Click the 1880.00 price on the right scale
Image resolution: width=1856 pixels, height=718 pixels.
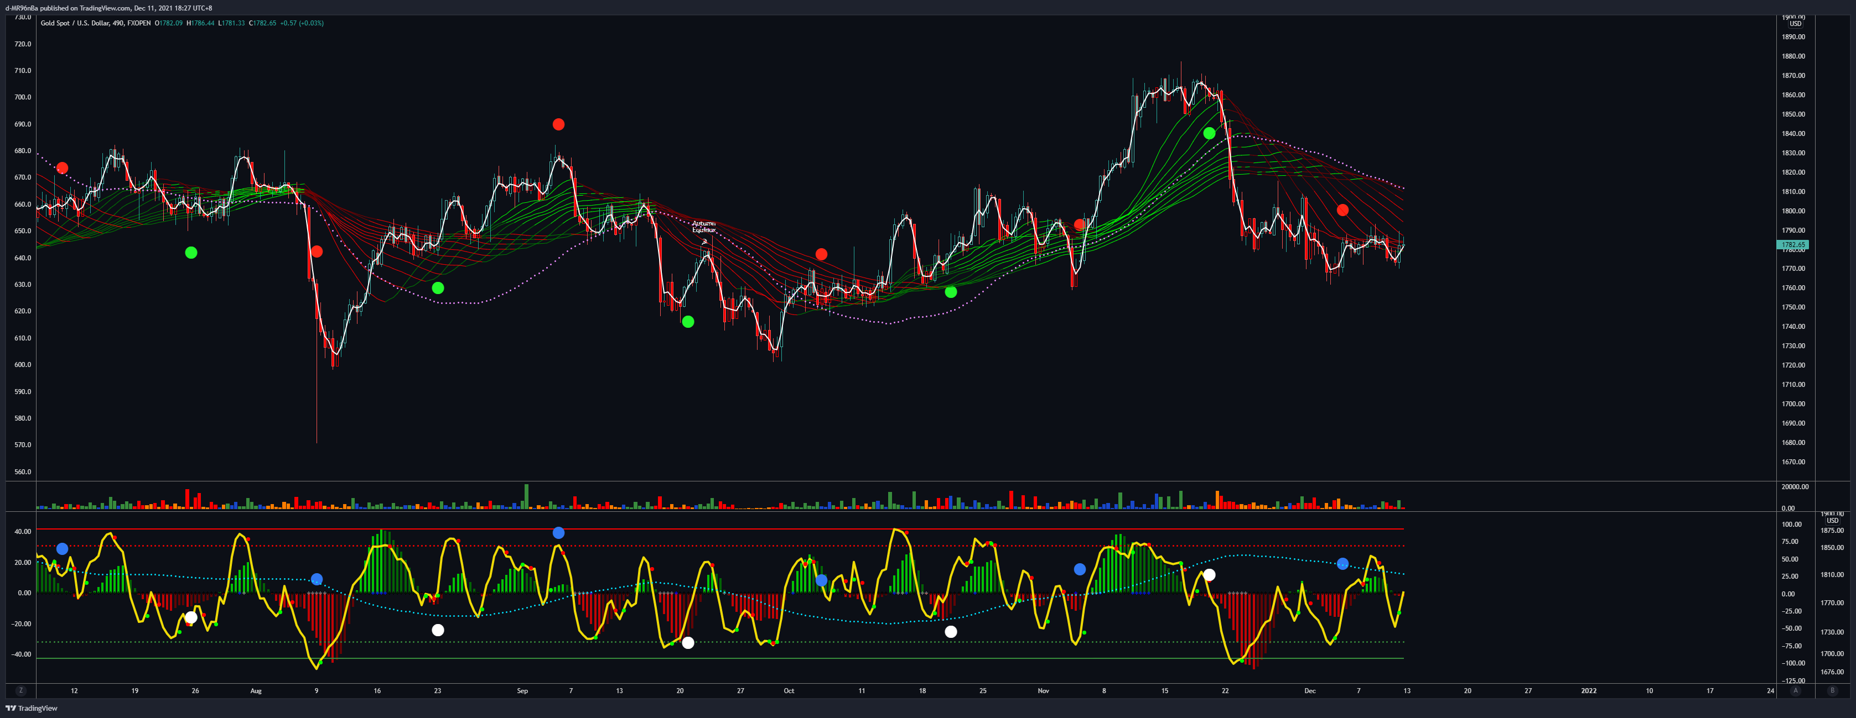click(x=1793, y=56)
